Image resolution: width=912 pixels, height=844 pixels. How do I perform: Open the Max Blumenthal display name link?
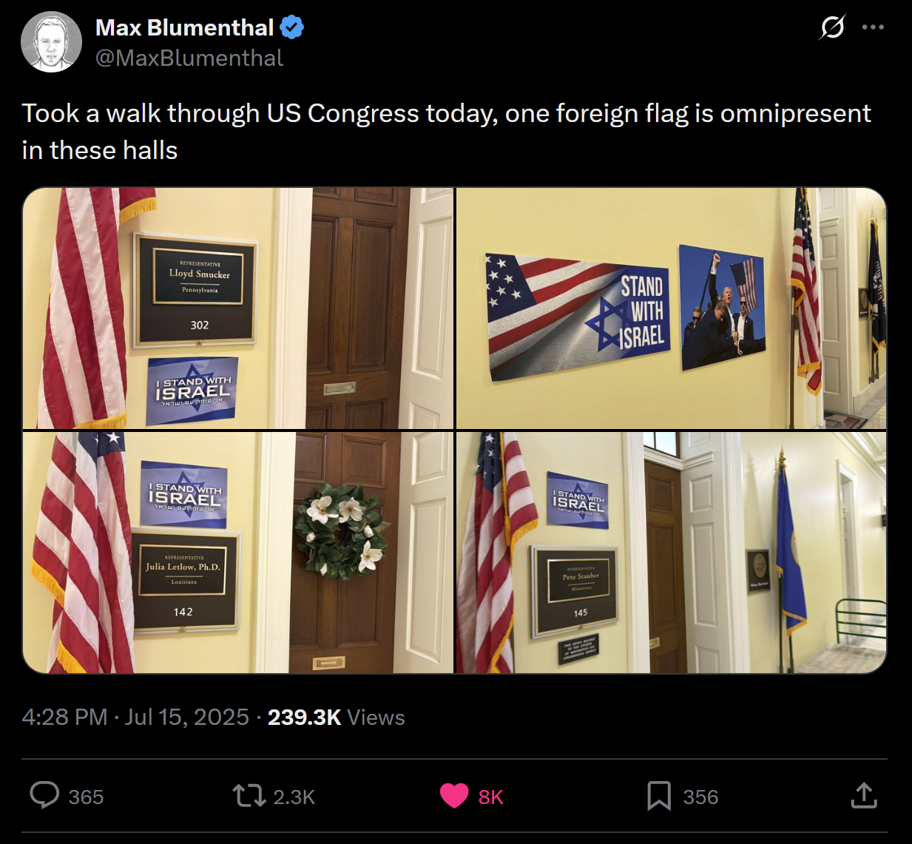184,27
